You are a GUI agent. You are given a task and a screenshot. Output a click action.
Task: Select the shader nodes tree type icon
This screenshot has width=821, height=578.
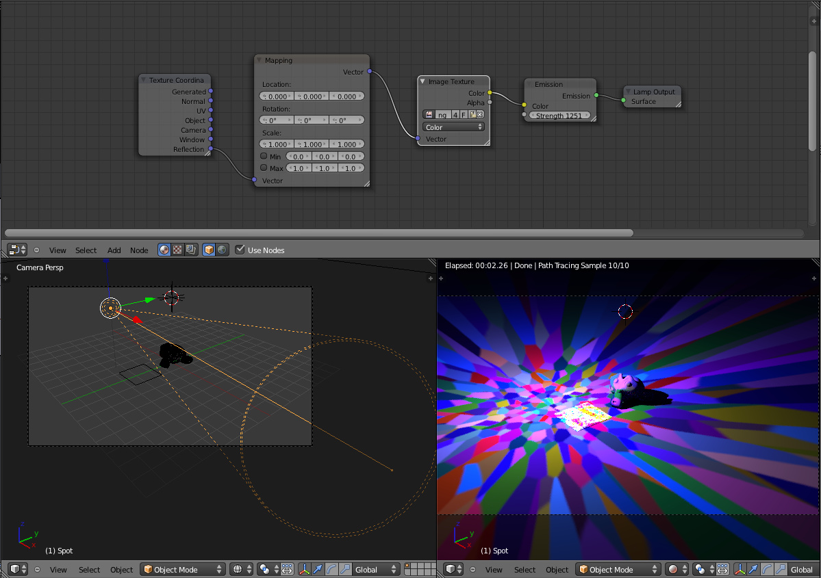pos(164,250)
